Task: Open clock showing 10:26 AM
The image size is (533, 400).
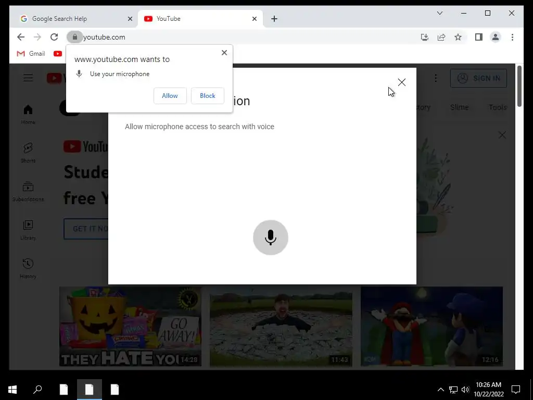Action: pos(488,390)
